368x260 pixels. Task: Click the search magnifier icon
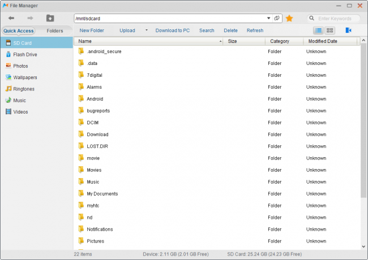pyautogui.click(x=311, y=18)
